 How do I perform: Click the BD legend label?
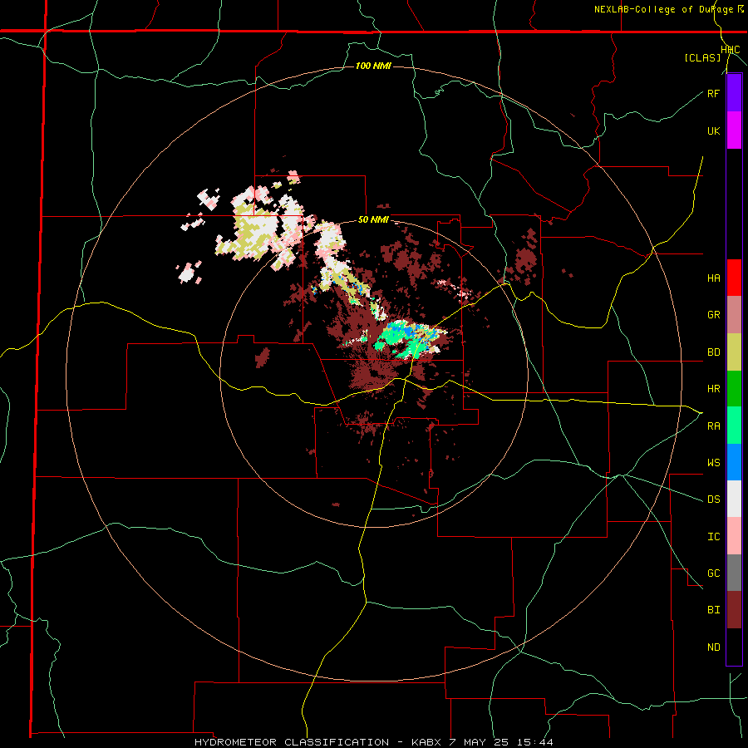click(713, 352)
